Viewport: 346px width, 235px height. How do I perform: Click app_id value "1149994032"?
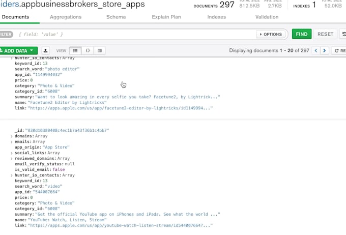pos(47,75)
